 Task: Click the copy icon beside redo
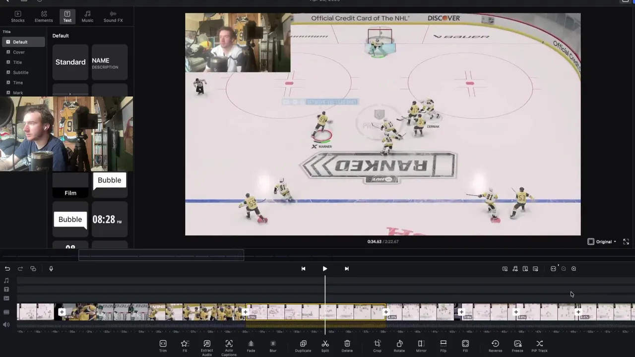click(33, 269)
